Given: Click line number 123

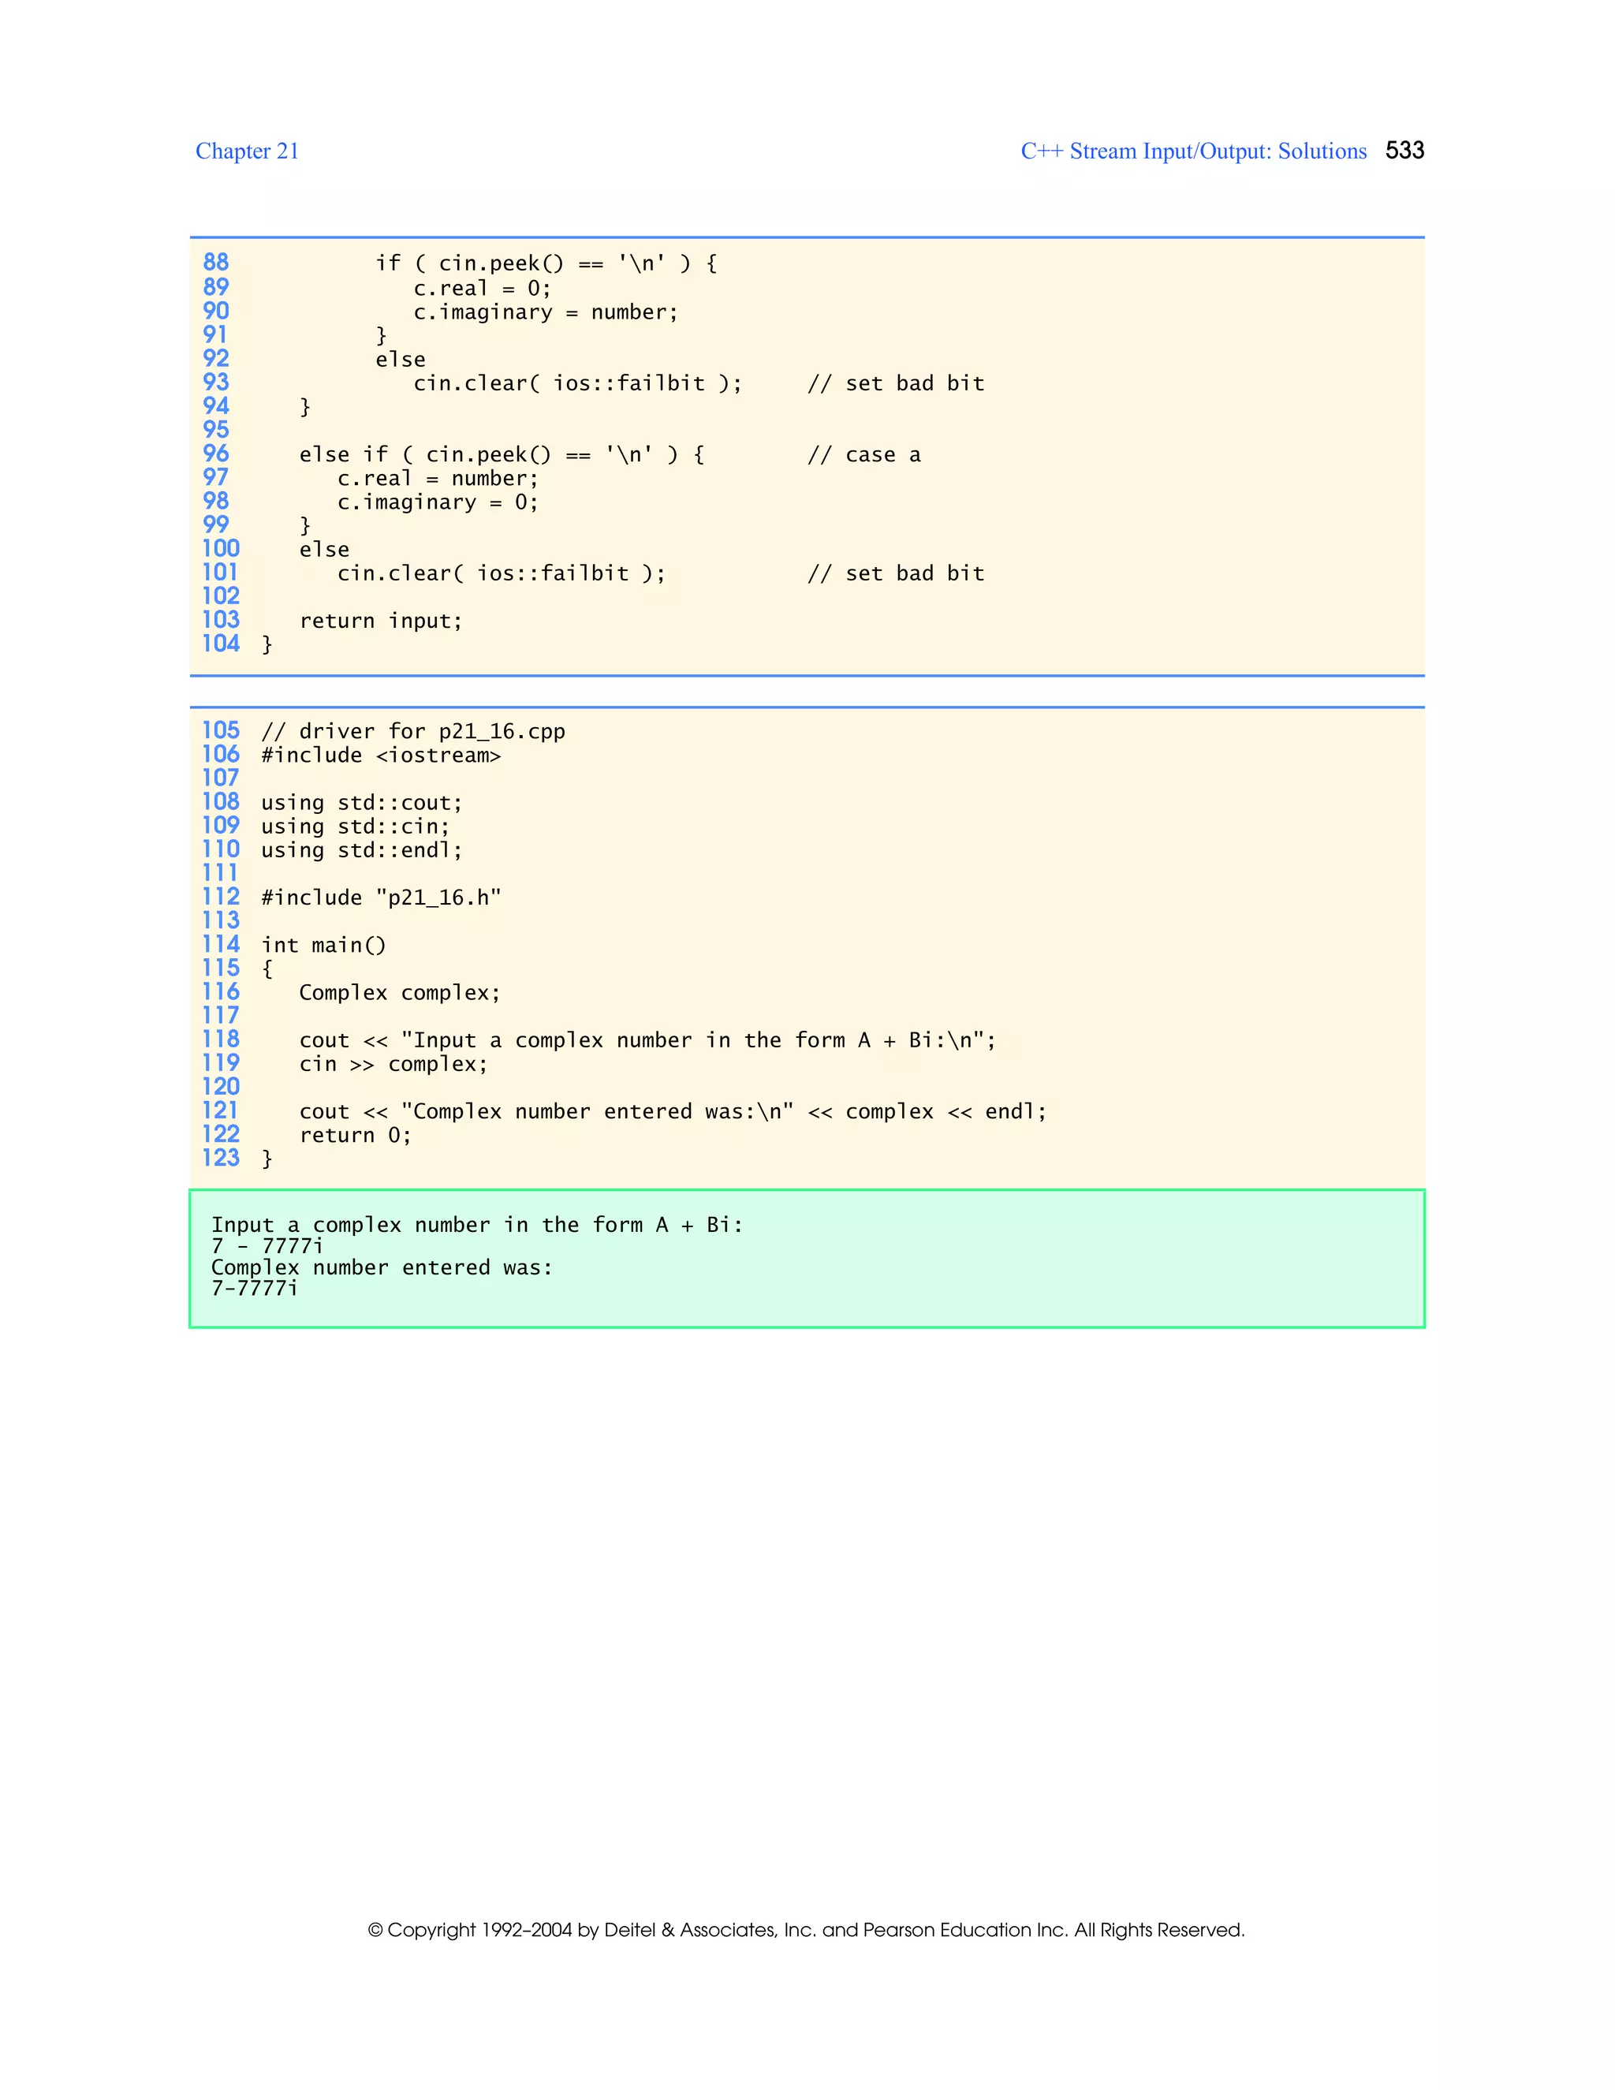Looking at the screenshot, I should [220, 1158].
